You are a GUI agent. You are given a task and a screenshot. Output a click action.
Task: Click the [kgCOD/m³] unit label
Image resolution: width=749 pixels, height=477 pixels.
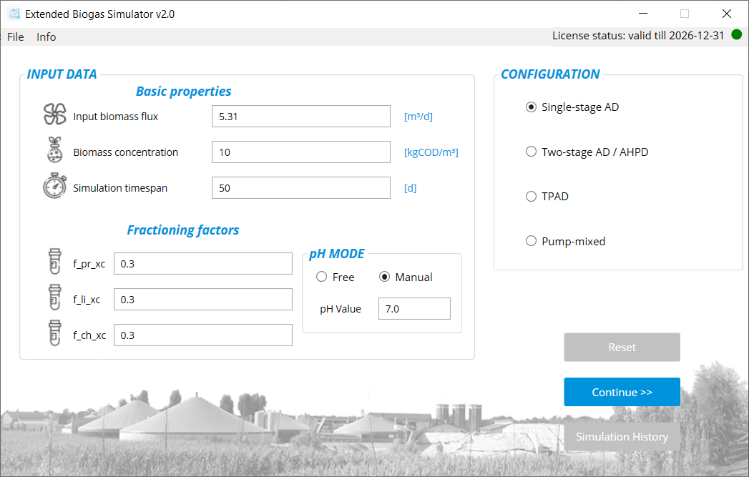431,152
